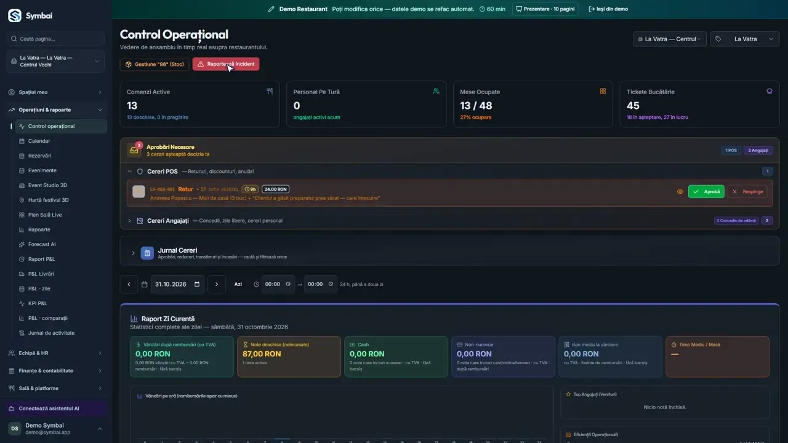Click the Symbai logo icon

point(15,16)
